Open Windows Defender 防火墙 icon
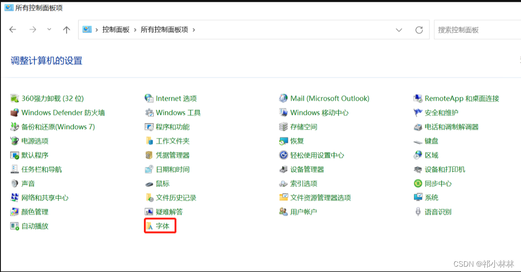 pyautogui.click(x=14, y=113)
